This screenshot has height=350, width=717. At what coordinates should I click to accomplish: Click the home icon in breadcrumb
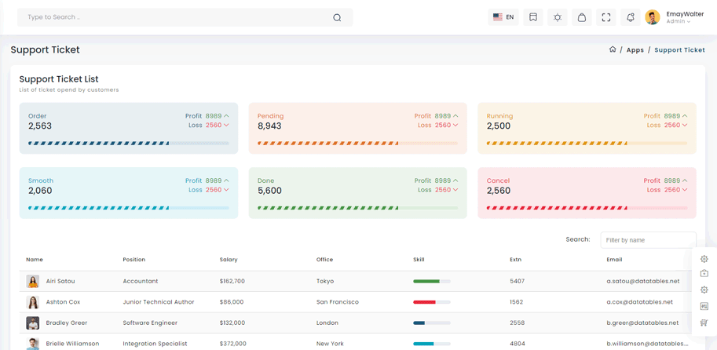(x=613, y=49)
